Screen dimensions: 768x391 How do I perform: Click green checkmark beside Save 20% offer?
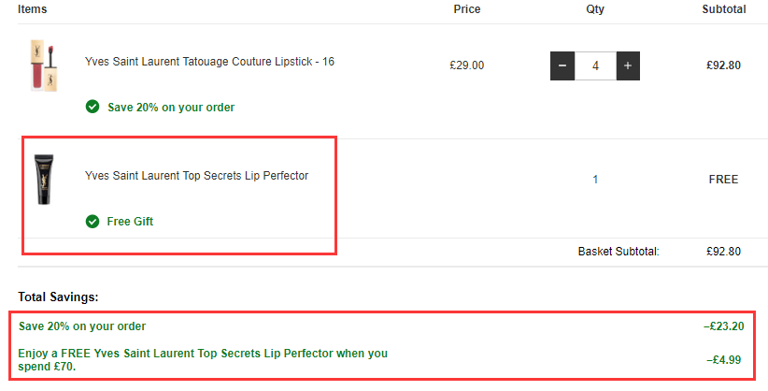pyautogui.click(x=92, y=107)
